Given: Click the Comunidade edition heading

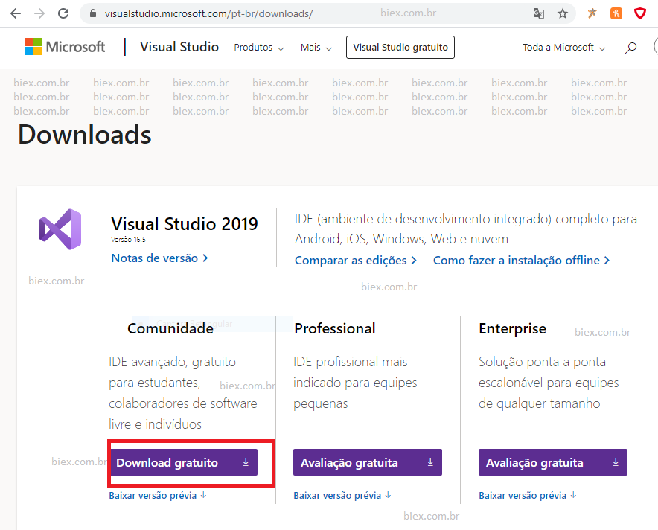Looking at the screenshot, I should (170, 328).
